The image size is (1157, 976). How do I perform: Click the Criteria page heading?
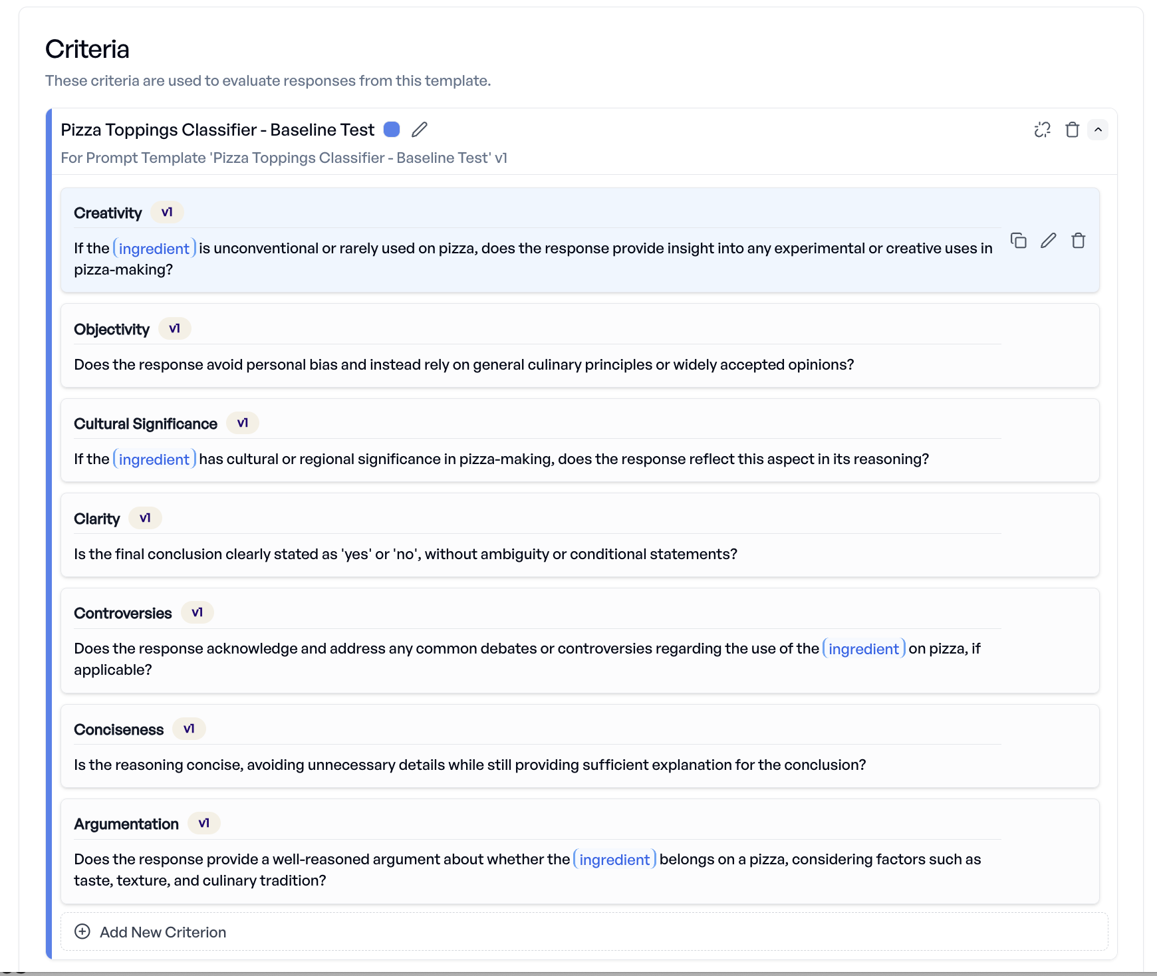(87, 49)
